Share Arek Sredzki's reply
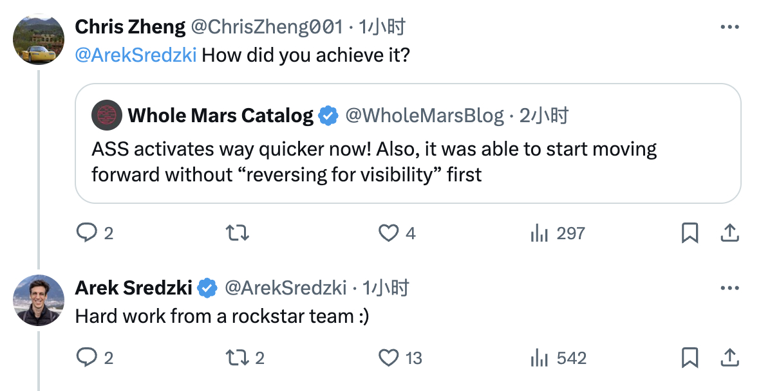Image resolution: width=761 pixels, height=391 pixels. pos(729,358)
